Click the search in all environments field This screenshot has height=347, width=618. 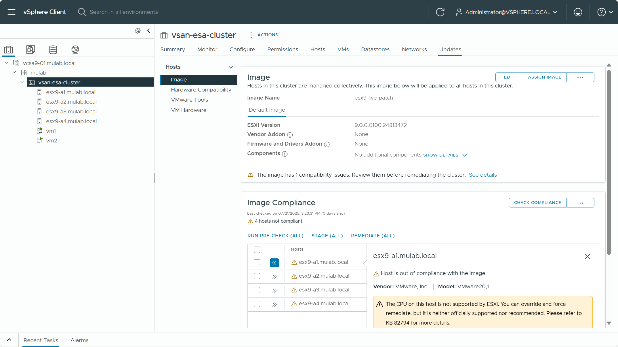[x=124, y=12]
